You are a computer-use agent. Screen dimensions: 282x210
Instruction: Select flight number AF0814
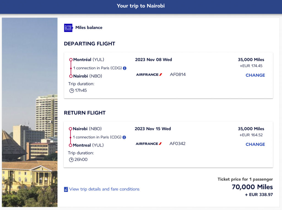178,74
